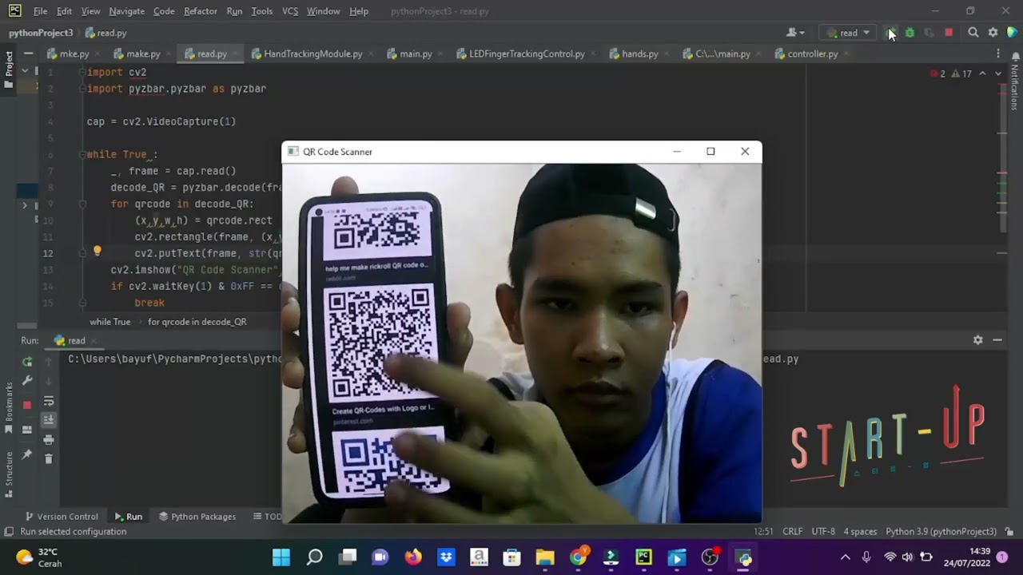
Task: Open Windows Start button on taskbar
Action: coord(281,557)
